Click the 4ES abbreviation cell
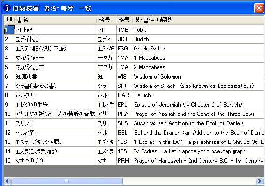Screen dimensions: 265x186 point(125,151)
